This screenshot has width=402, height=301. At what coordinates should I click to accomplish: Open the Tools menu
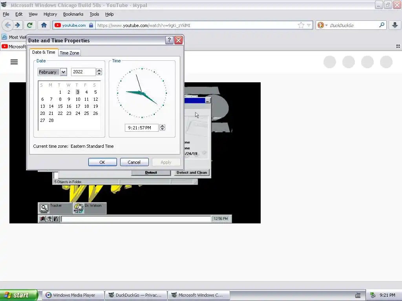coord(94,14)
